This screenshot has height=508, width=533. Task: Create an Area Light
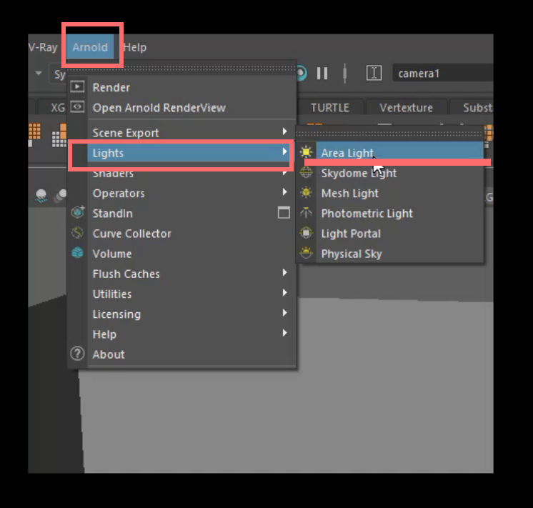coord(389,152)
